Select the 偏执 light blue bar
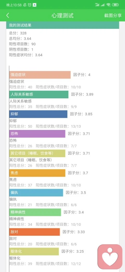Screen dimensions: 125x272 point(36,192)
